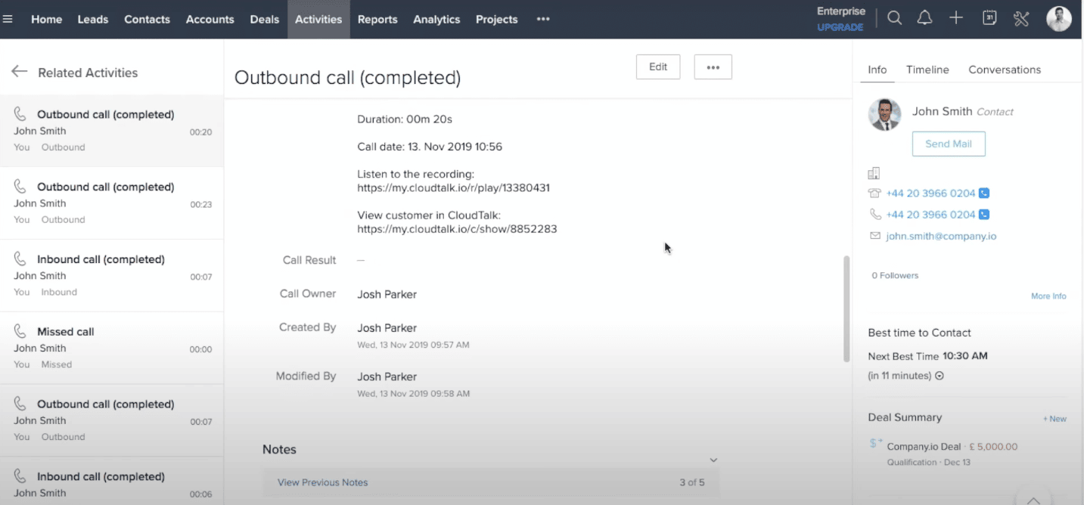Click the clock icon next to Next Best Time
The height and width of the screenshot is (505, 1084).
(x=938, y=375)
